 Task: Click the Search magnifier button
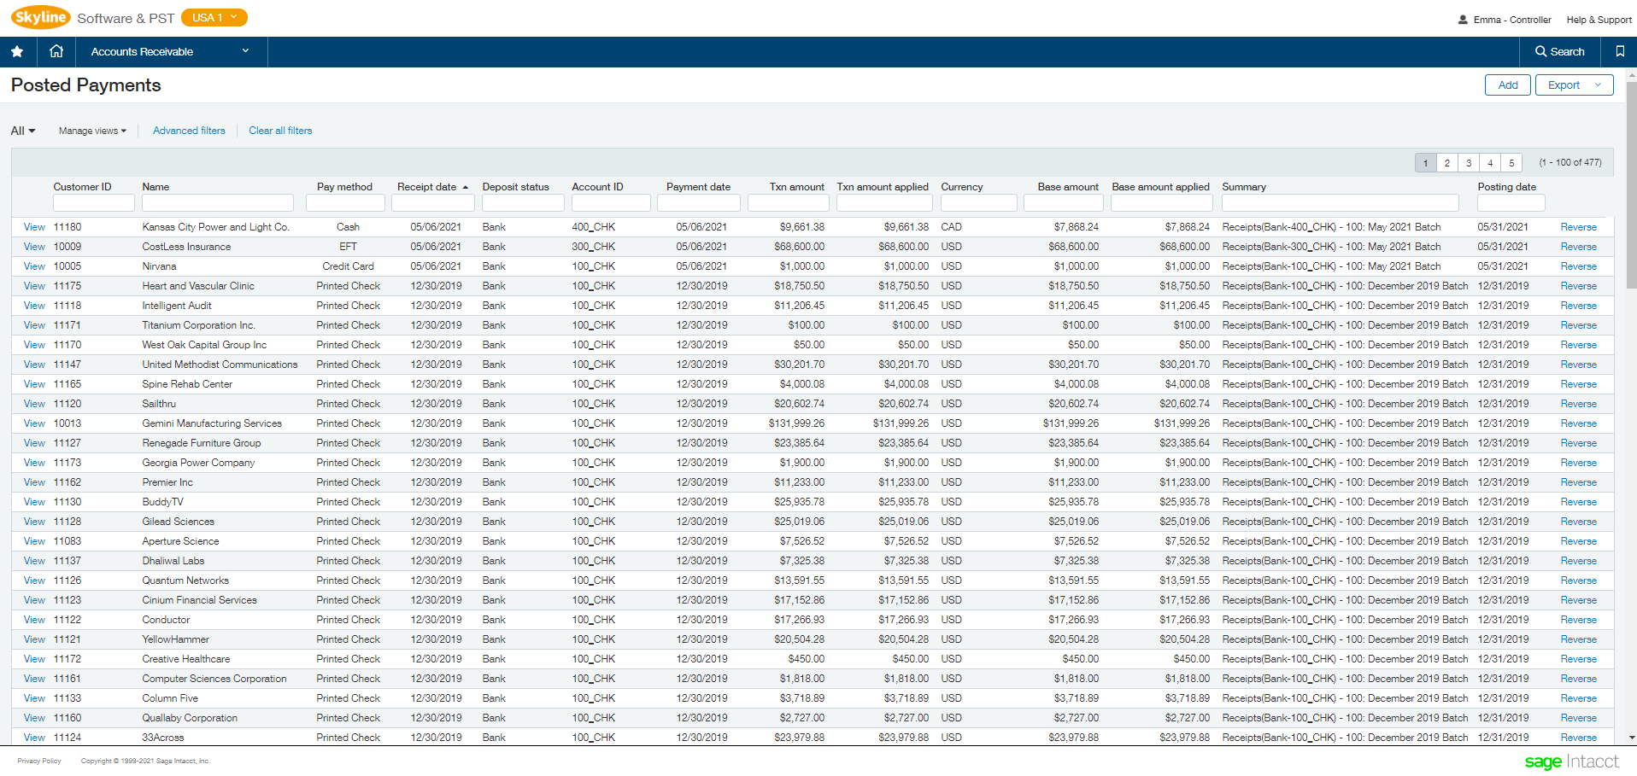[x=1560, y=51]
